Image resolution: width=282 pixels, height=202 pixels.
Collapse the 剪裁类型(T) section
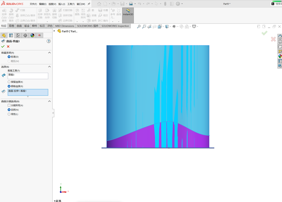click(50, 53)
